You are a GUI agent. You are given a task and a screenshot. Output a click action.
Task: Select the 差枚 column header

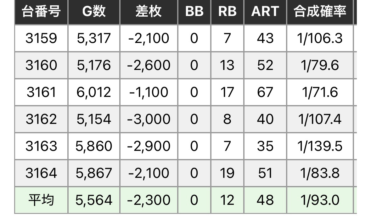click(x=149, y=12)
